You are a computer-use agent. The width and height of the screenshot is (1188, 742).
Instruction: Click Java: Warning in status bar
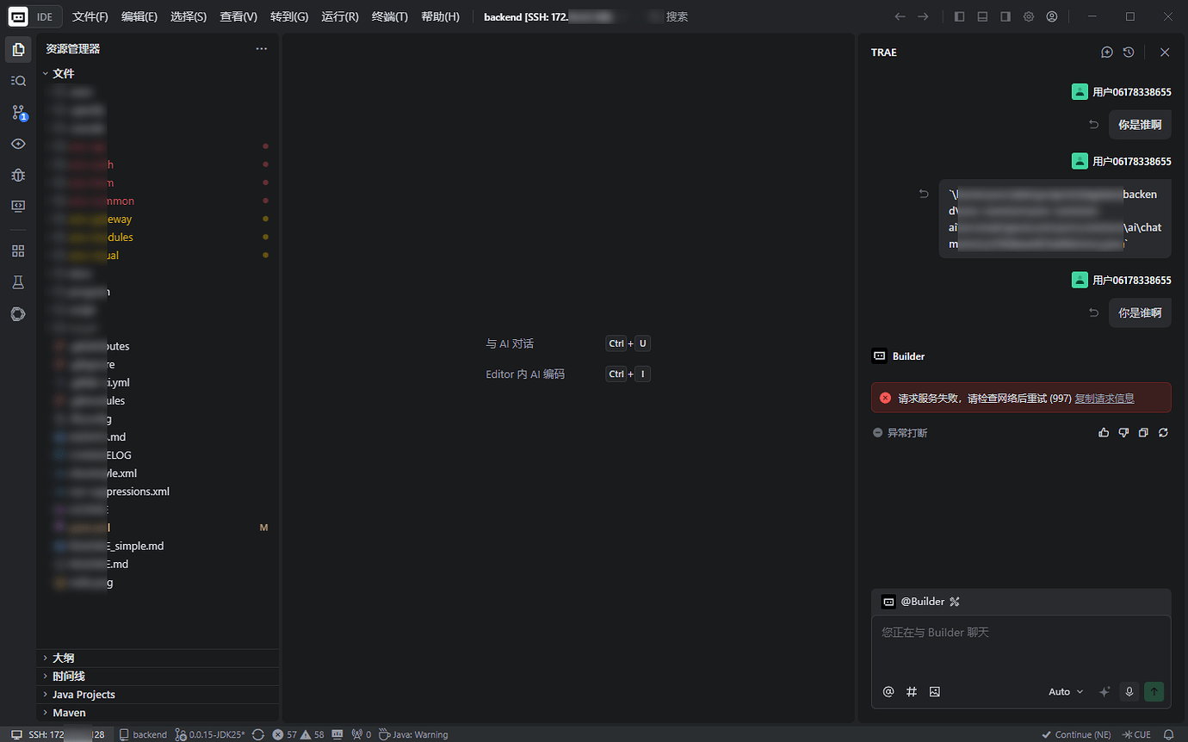414,734
